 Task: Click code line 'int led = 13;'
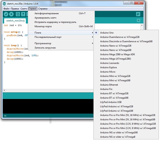point(13,25)
